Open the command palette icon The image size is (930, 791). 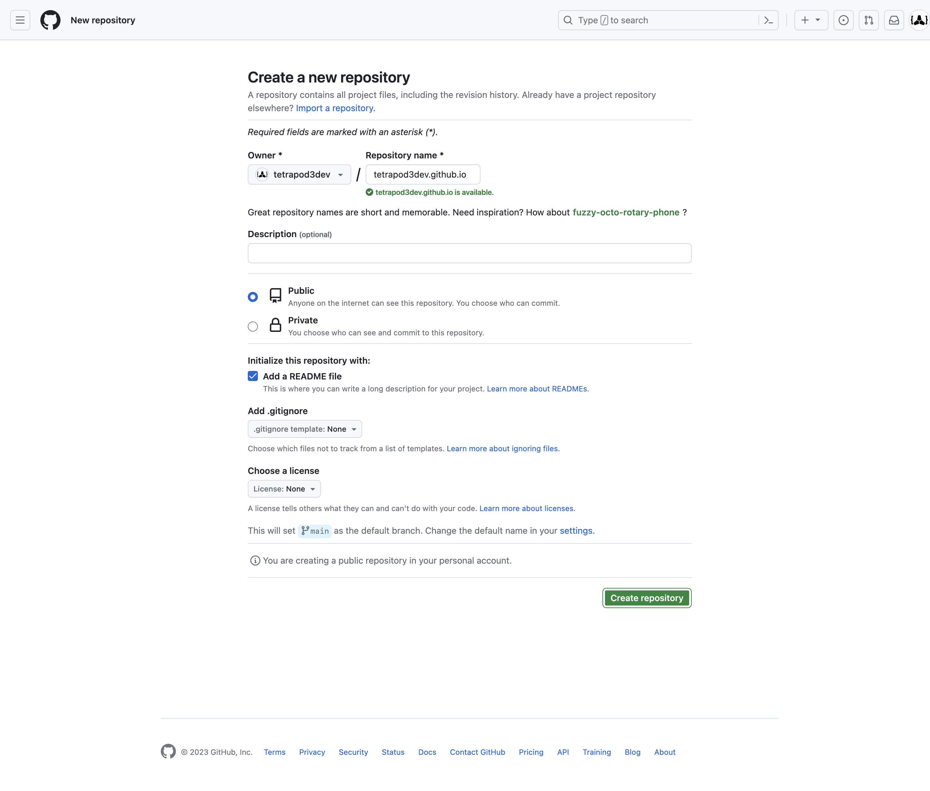pyautogui.click(x=768, y=20)
